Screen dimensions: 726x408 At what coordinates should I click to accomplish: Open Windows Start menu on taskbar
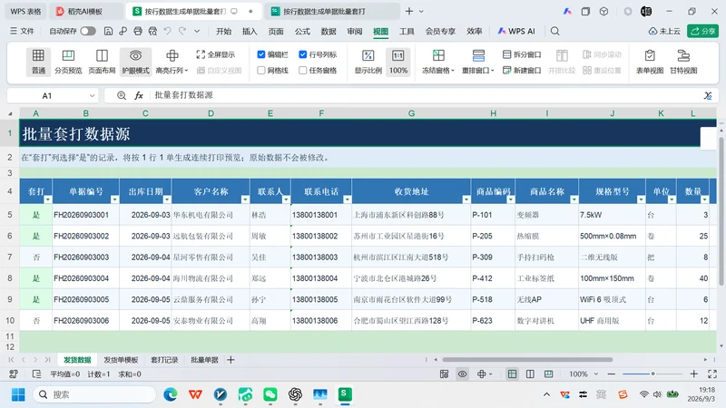click(x=18, y=394)
